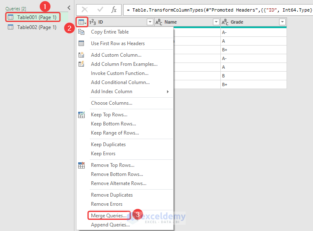
Task: Select the sixth-row Grade cell B
Action: pyautogui.click(x=253, y=76)
